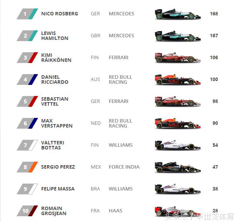Click Daniel Ricciardo's Red Bull car image
This screenshot has width=236, height=222.
click(177, 80)
